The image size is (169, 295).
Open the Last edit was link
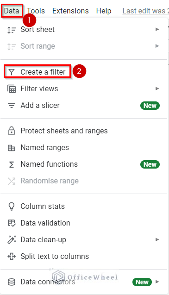pyautogui.click(x=146, y=11)
